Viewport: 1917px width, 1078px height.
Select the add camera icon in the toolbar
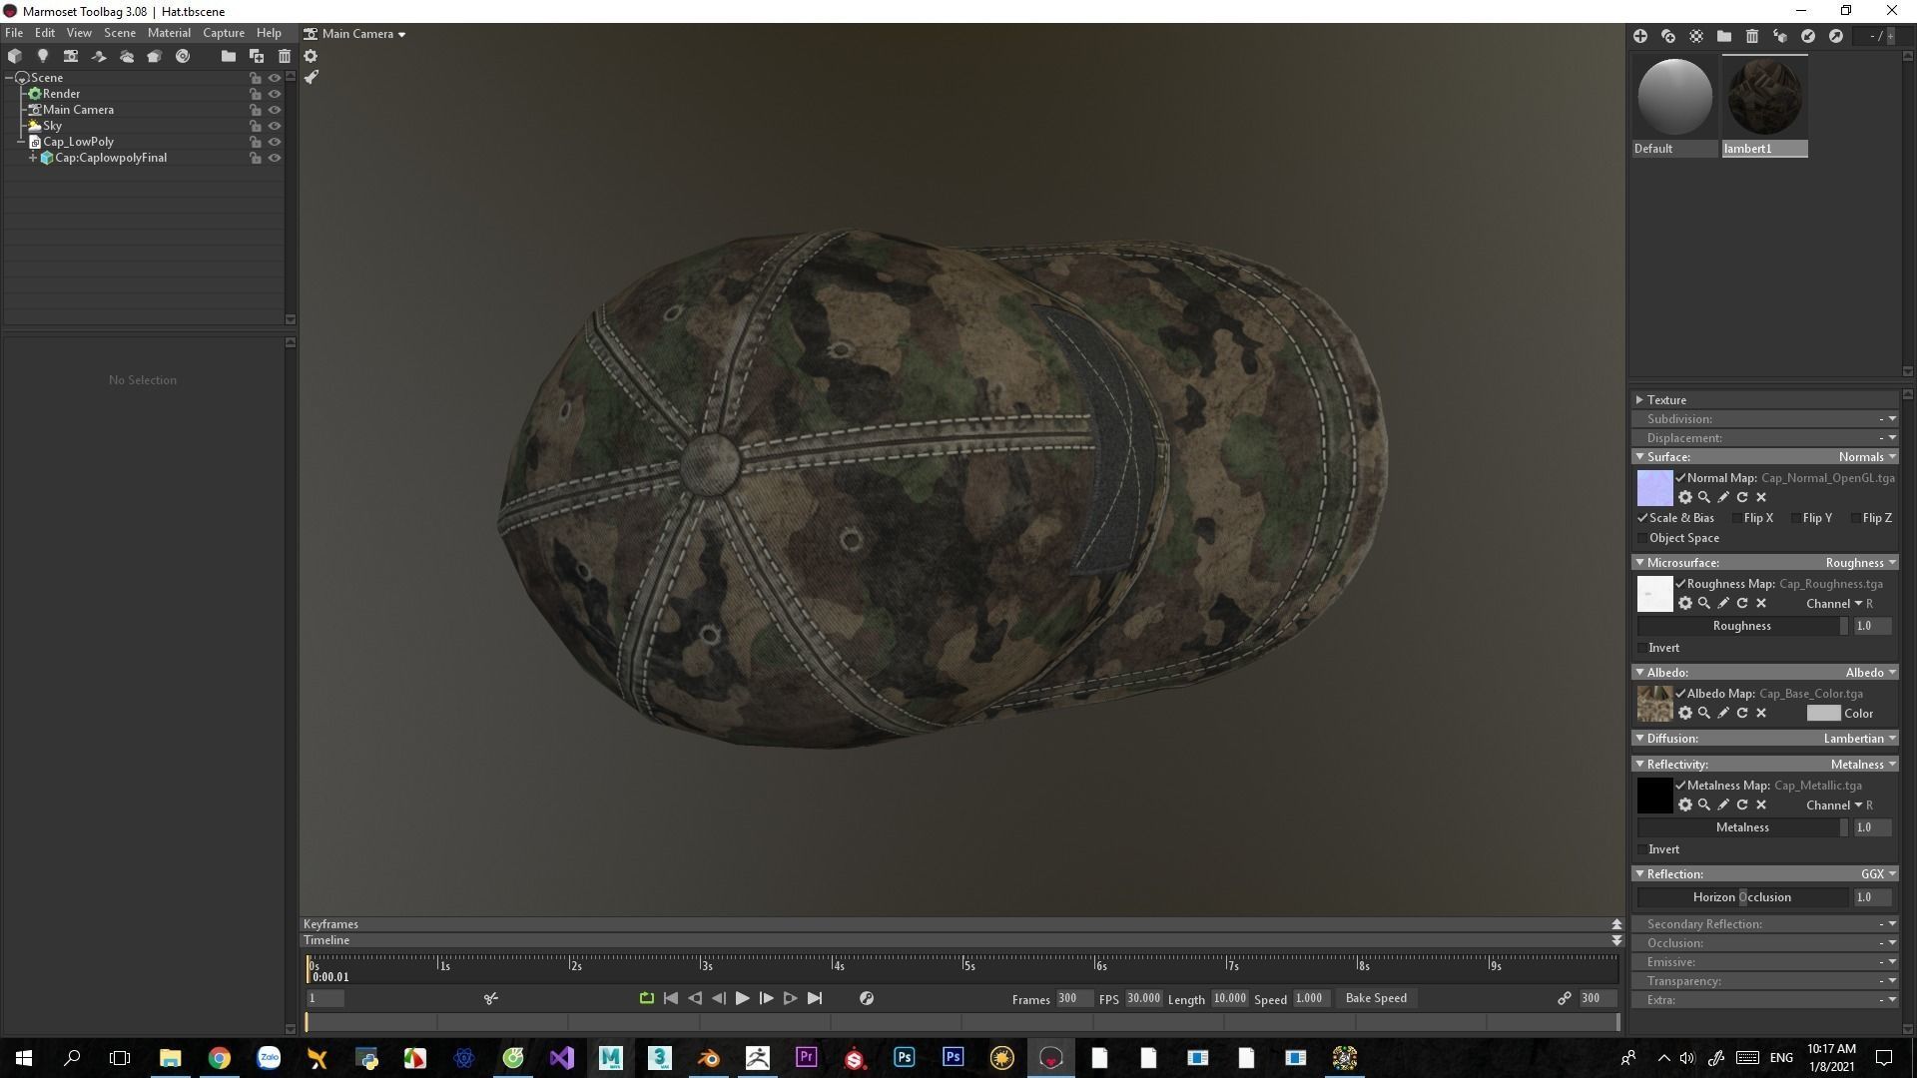pos(71,56)
